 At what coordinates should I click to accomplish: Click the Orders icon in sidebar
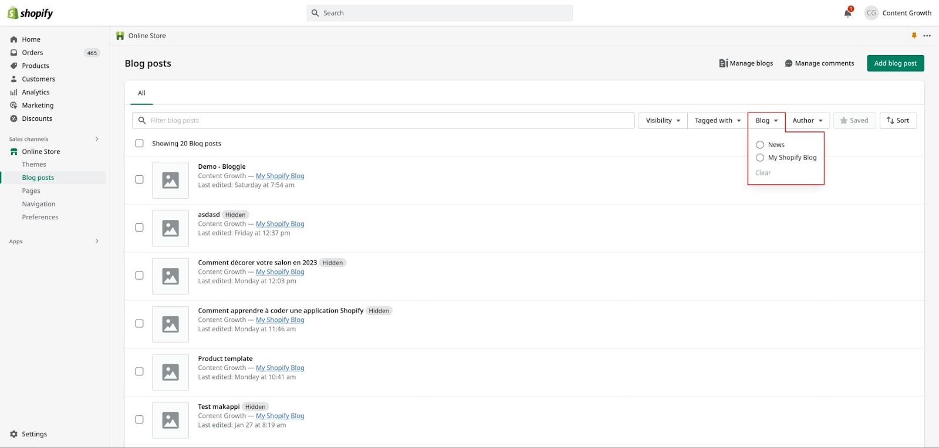pos(13,53)
